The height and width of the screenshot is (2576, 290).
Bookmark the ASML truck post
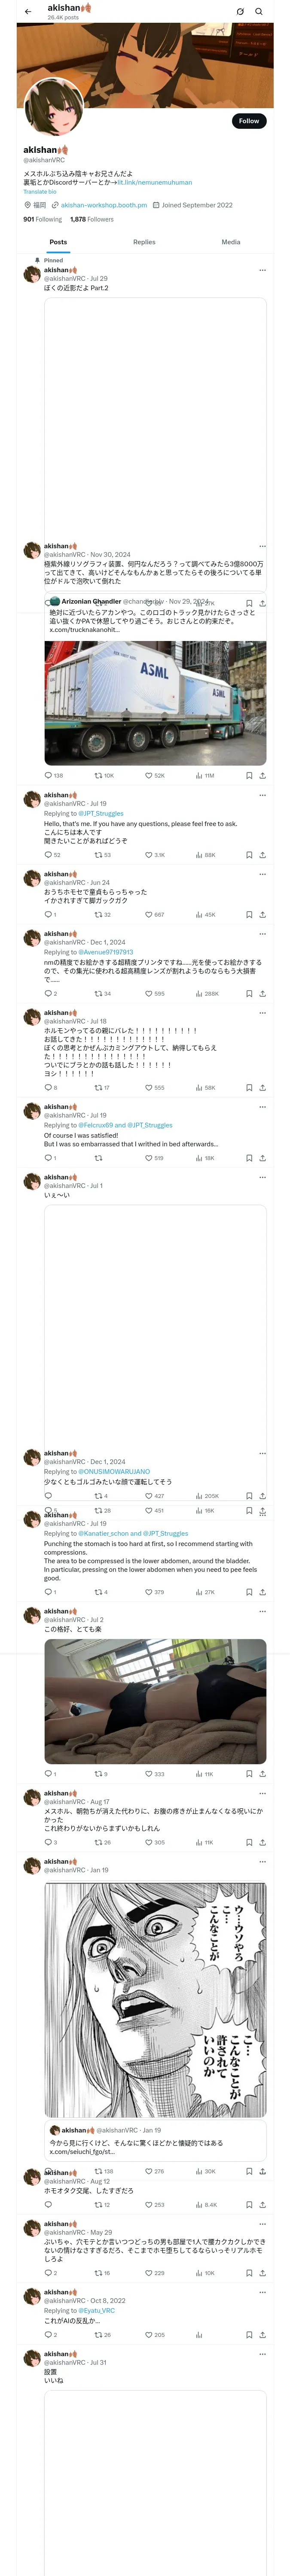249,775
